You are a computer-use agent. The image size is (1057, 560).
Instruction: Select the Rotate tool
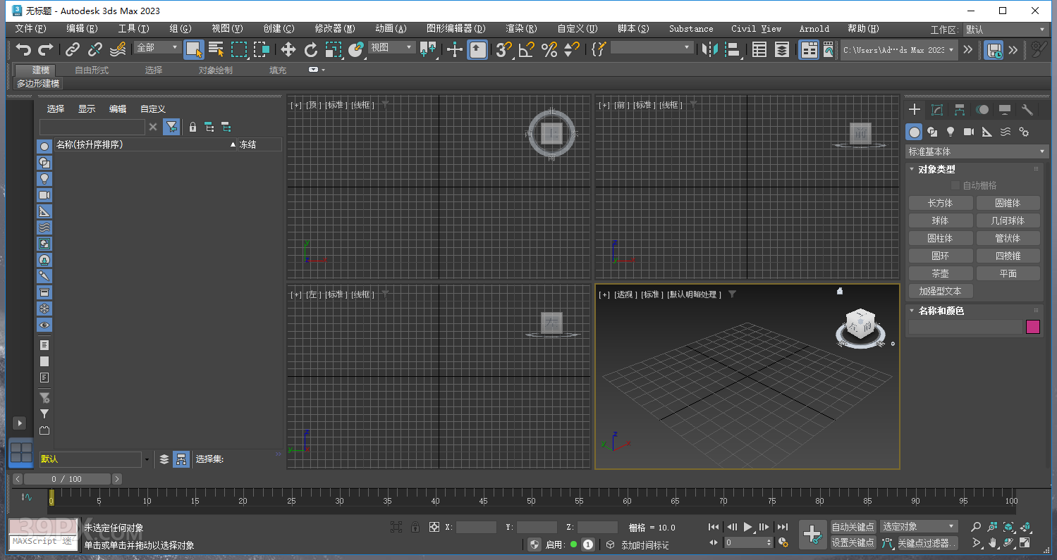pos(311,49)
